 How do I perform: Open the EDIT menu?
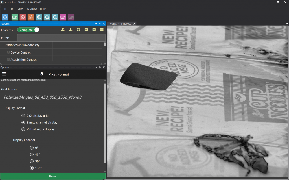point(12,9)
